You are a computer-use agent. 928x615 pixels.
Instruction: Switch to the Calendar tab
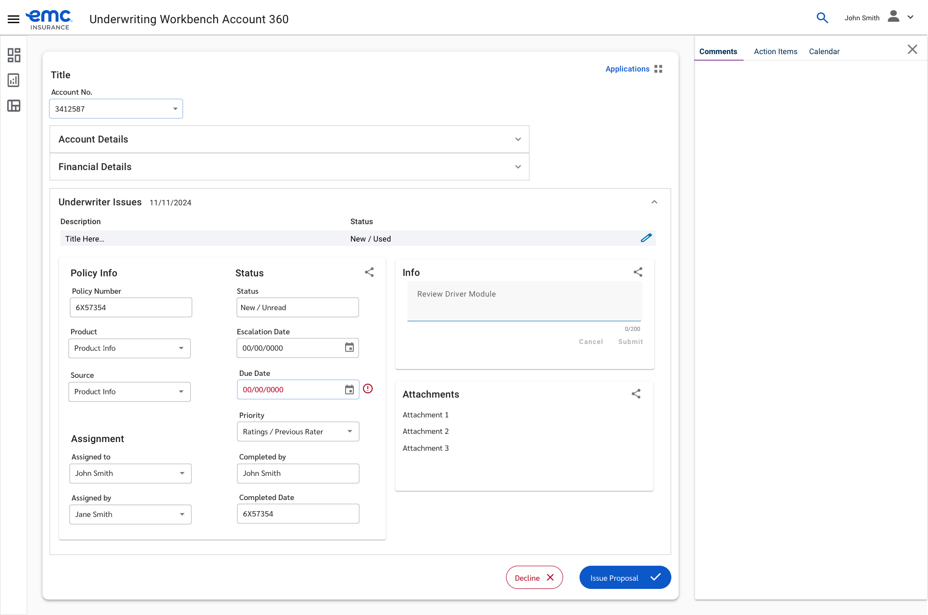click(824, 51)
